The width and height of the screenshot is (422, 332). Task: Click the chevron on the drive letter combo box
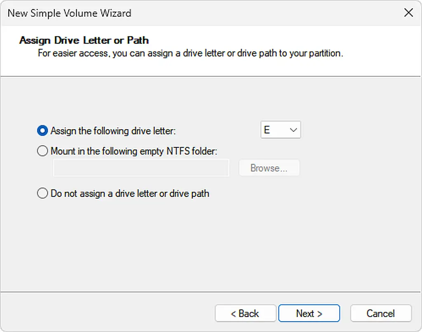[x=294, y=130]
